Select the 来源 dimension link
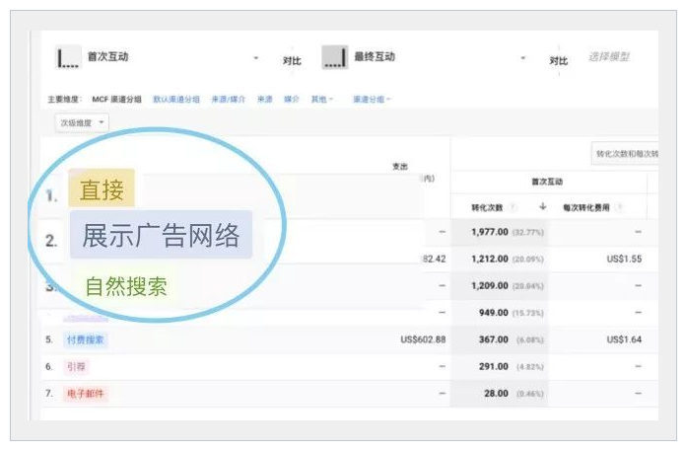 pos(264,99)
